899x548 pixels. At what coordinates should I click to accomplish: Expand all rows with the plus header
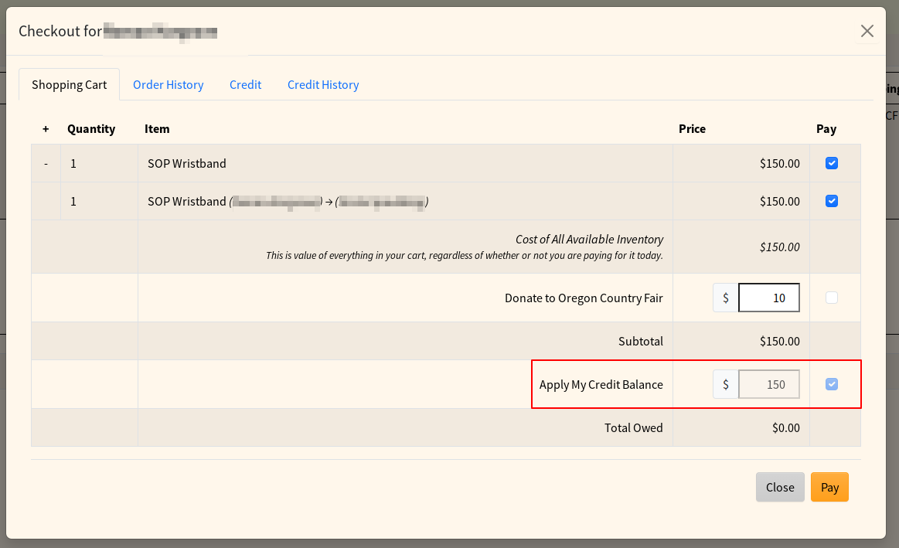tap(46, 129)
